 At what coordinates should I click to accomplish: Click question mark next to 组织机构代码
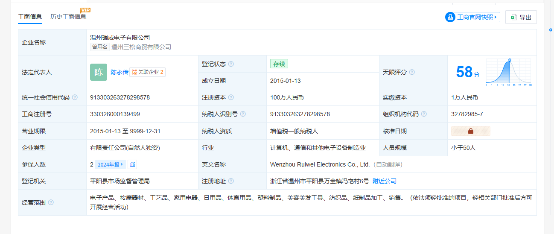[x=424, y=114]
